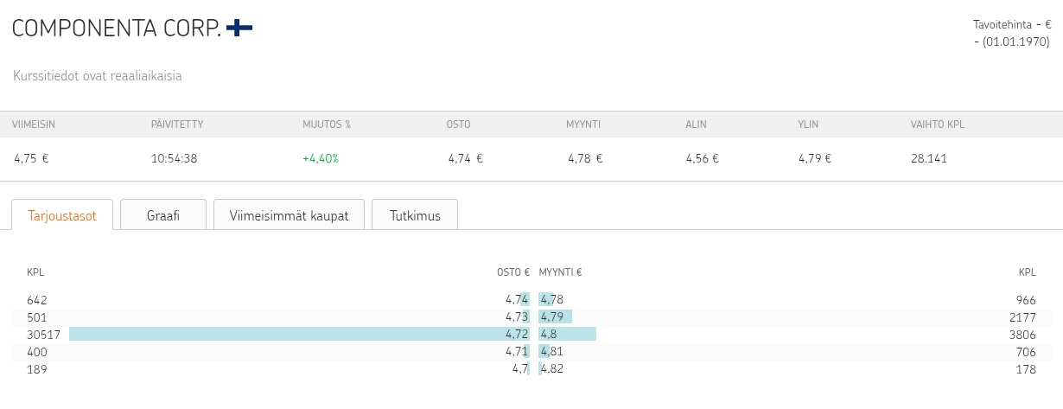Image resolution: width=1063 pixels, height=409 pixels.
Task: Click ask quantity 2177 in order book
Action: (1023, 317)
